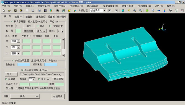185x105 pixels.
Task: Switch to the 前盖板 tab
Action: [x=29, y=17]
